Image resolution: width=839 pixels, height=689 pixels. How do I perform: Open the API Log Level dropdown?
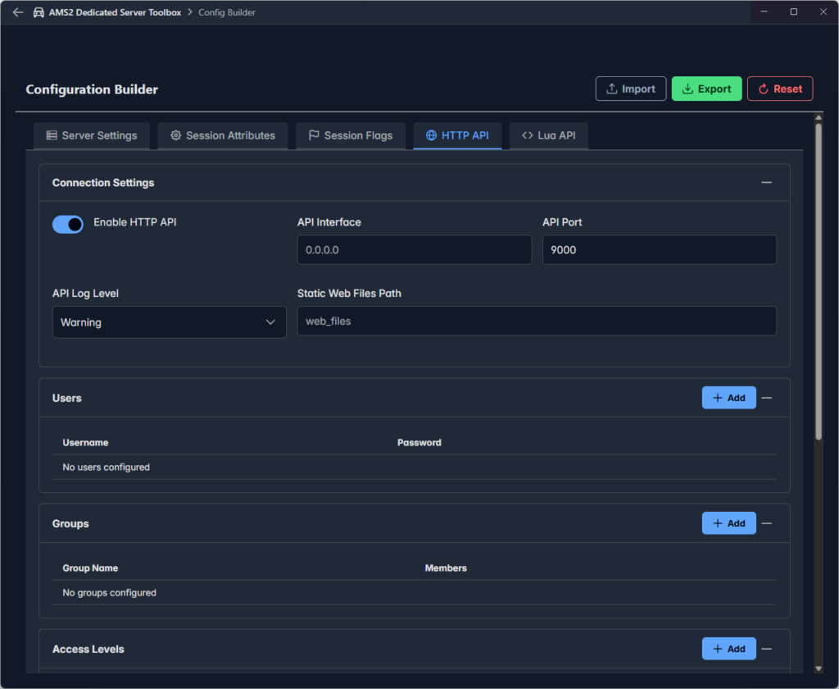[169, 322]
